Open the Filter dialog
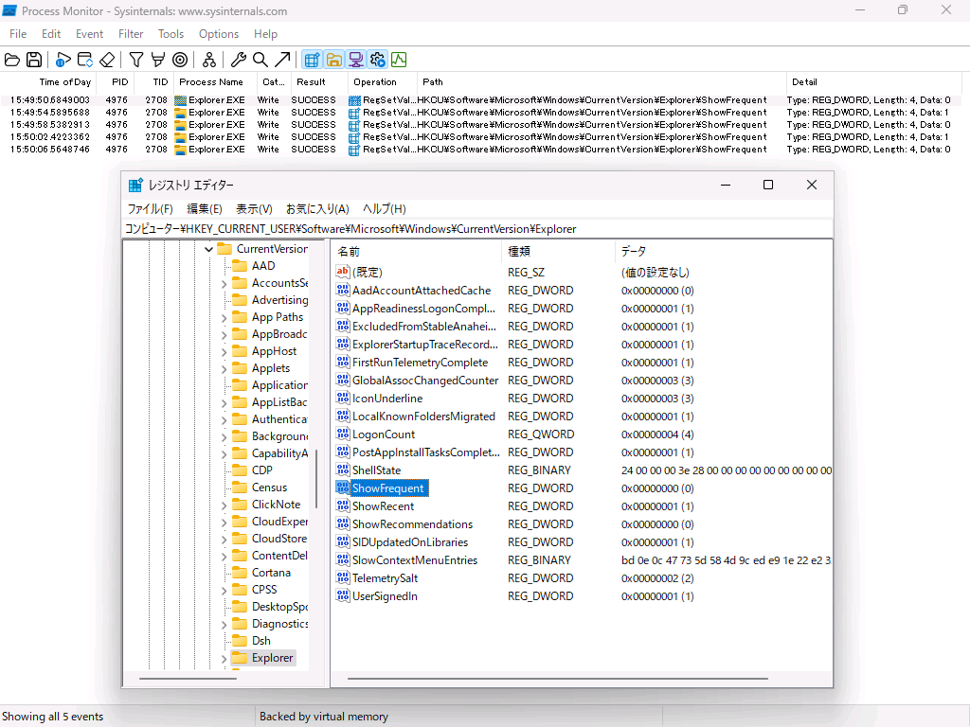The image size is (970, 727). point(135,59)
